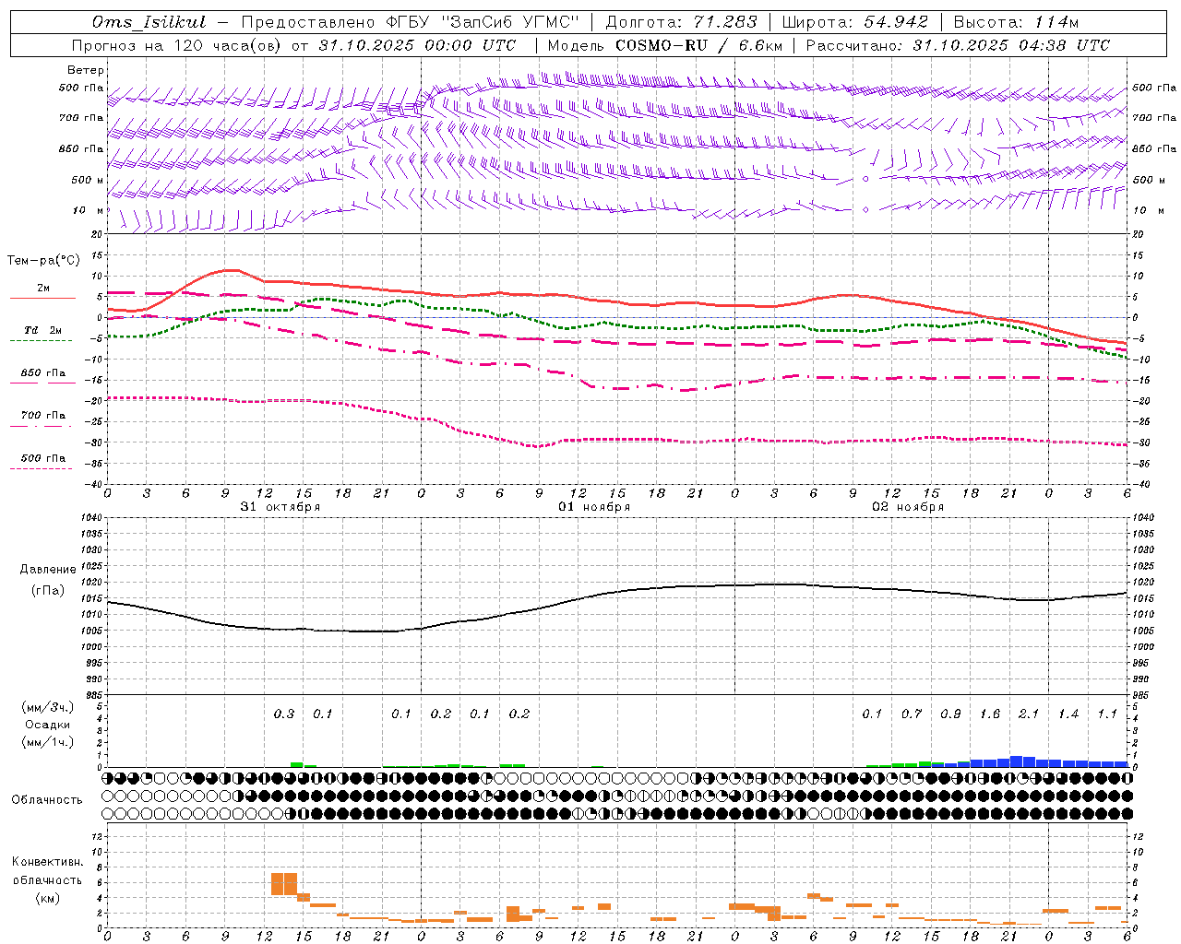Click the 1.1 precipitation value
The width and height of the screenshot is (1181, 944).
click(x=1107, y=714)
